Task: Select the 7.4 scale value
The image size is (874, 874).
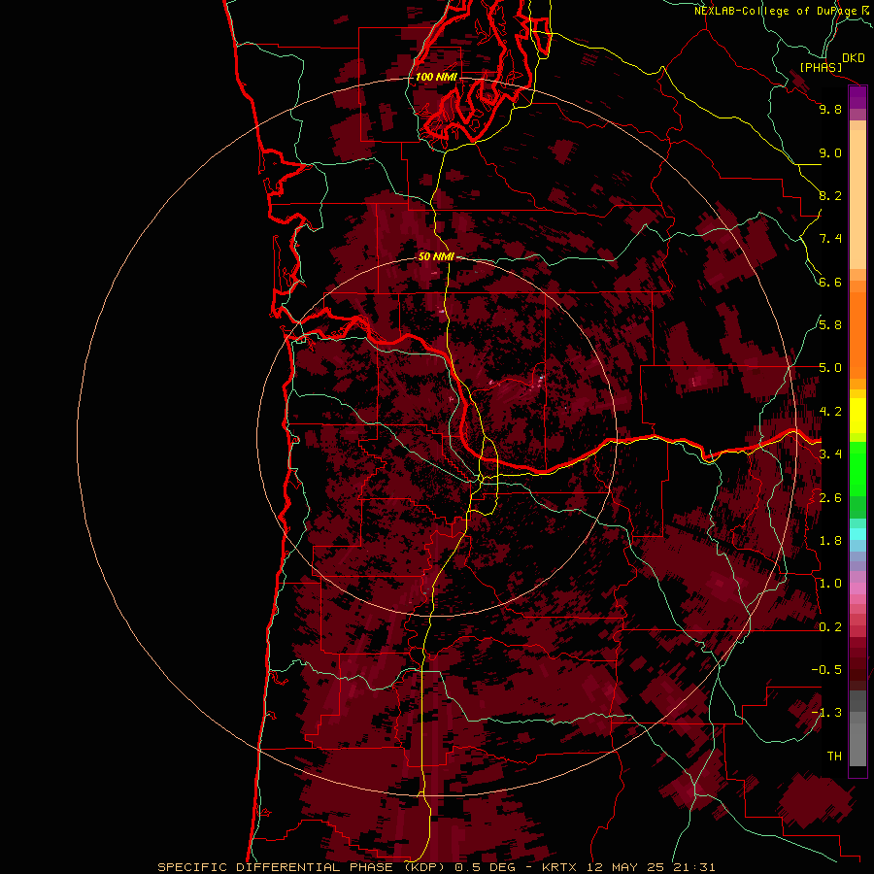Action: click(830, 239)
